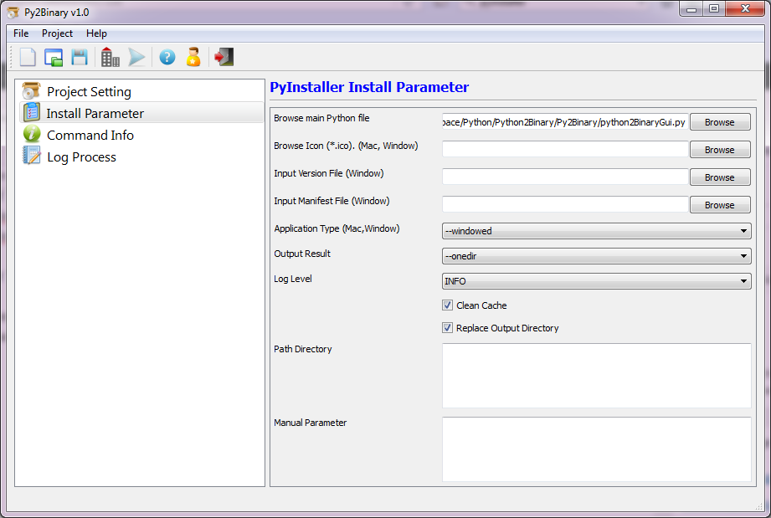Click the main Python file path field
The width and height of the screenshot is (771, 518).
[x=565, y=122]
